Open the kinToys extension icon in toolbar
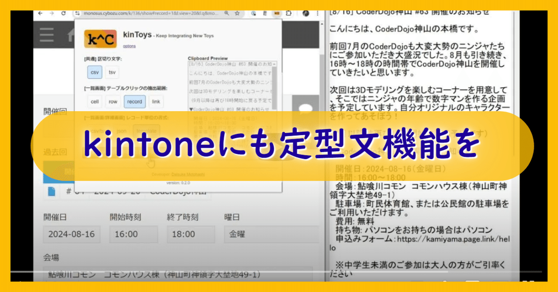Viewport: 558px width, 292px height. (277, 13)
